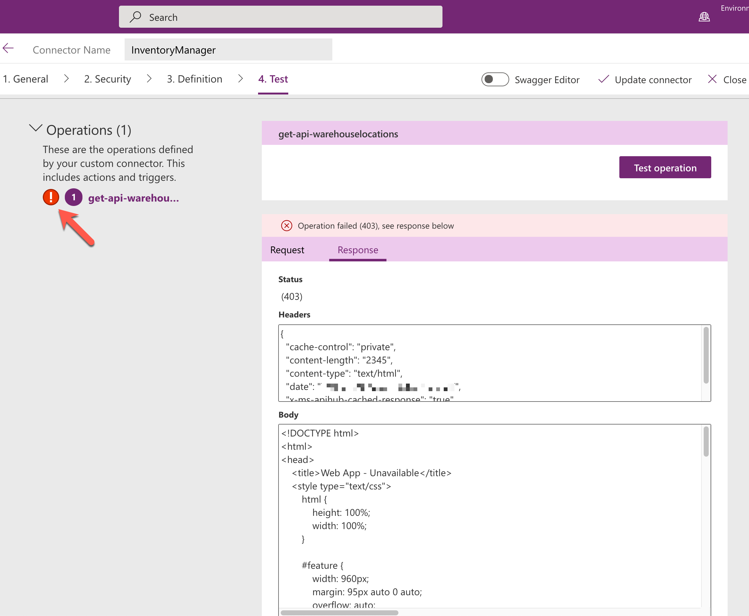
Task: Click the search magnifier icon
Action: (135, 17)
